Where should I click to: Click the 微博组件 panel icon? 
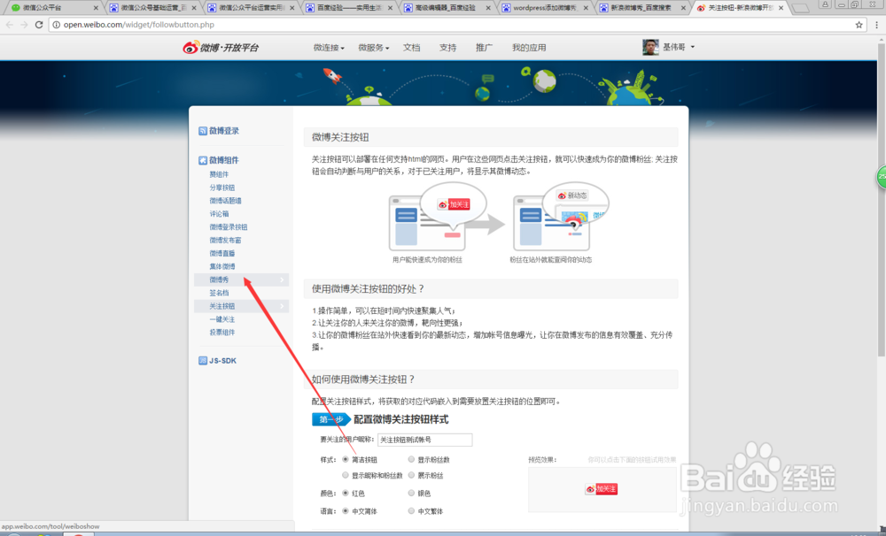tap(201, 159)
